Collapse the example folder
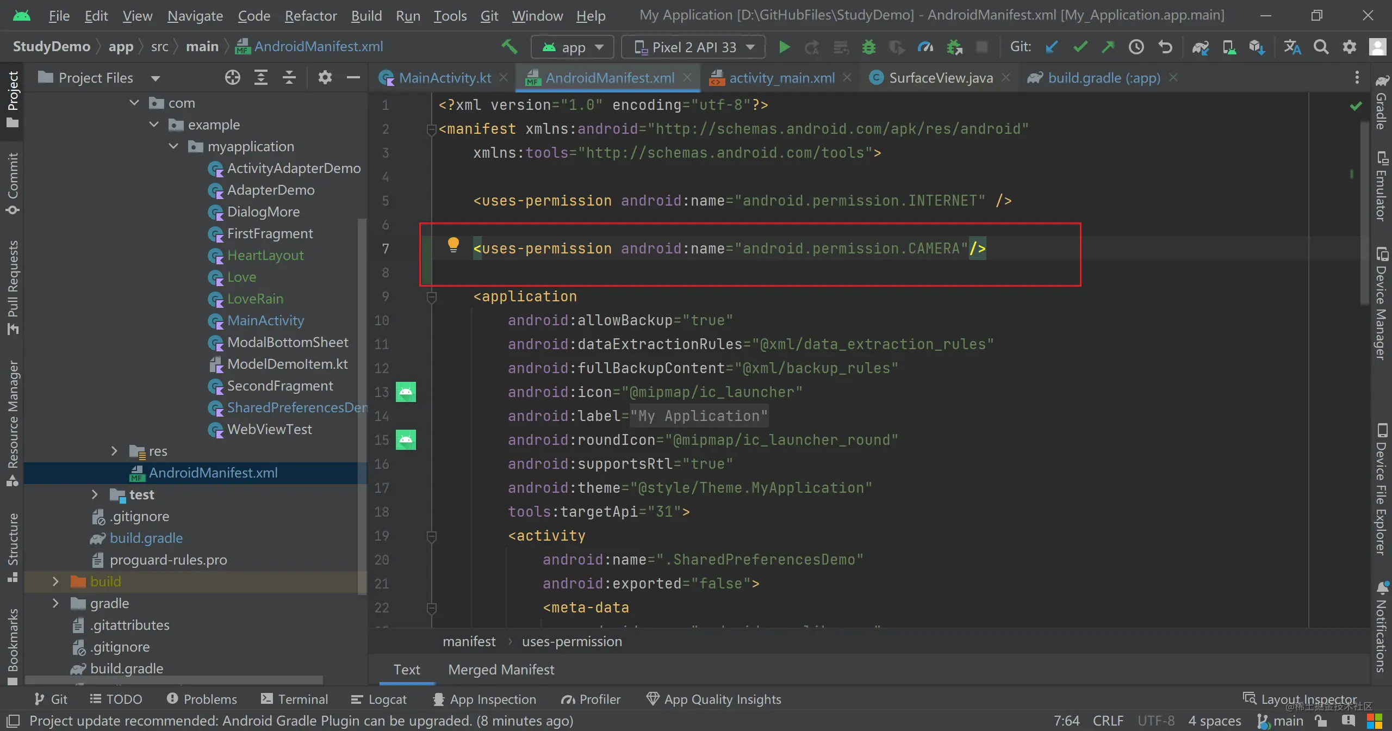Viewport: 1392px width, 731px height. [x=154, y=125]
